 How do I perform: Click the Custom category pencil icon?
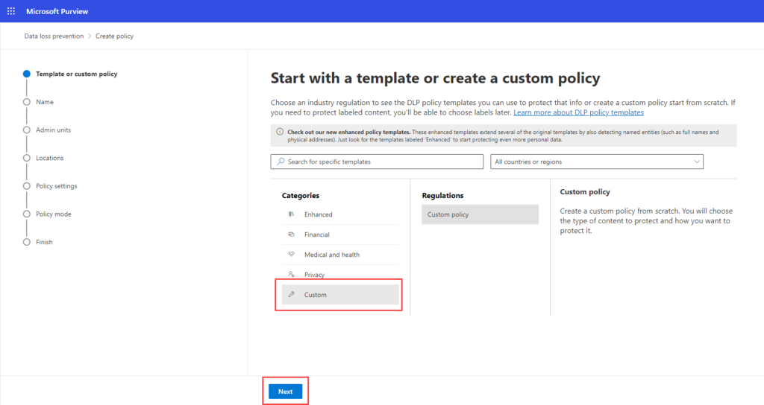(291, 295)
